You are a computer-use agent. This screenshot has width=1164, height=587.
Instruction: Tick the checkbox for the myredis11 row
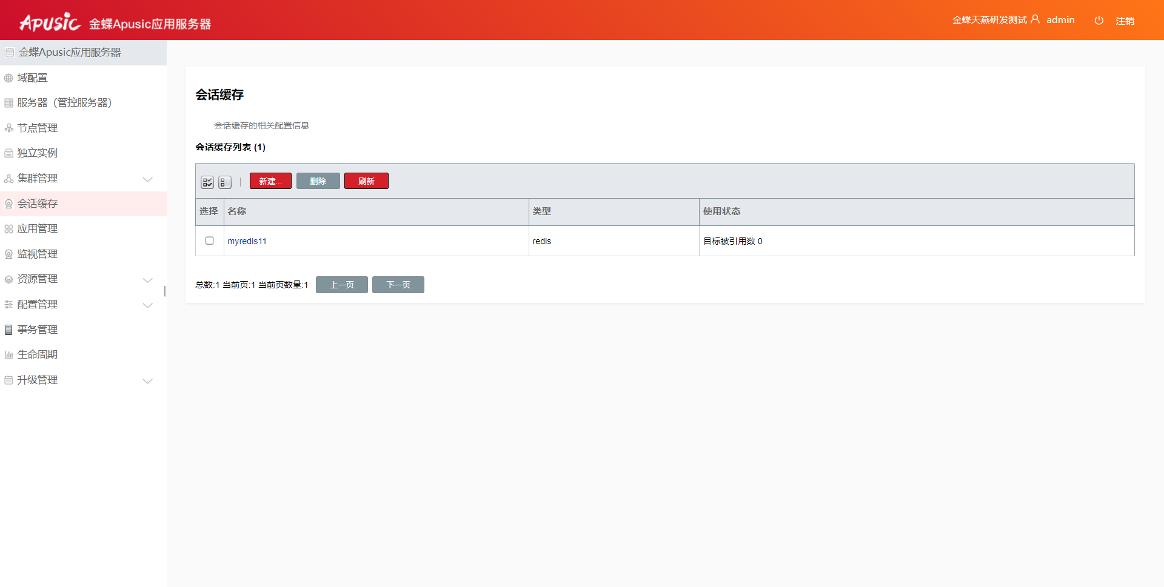(210, 240)
